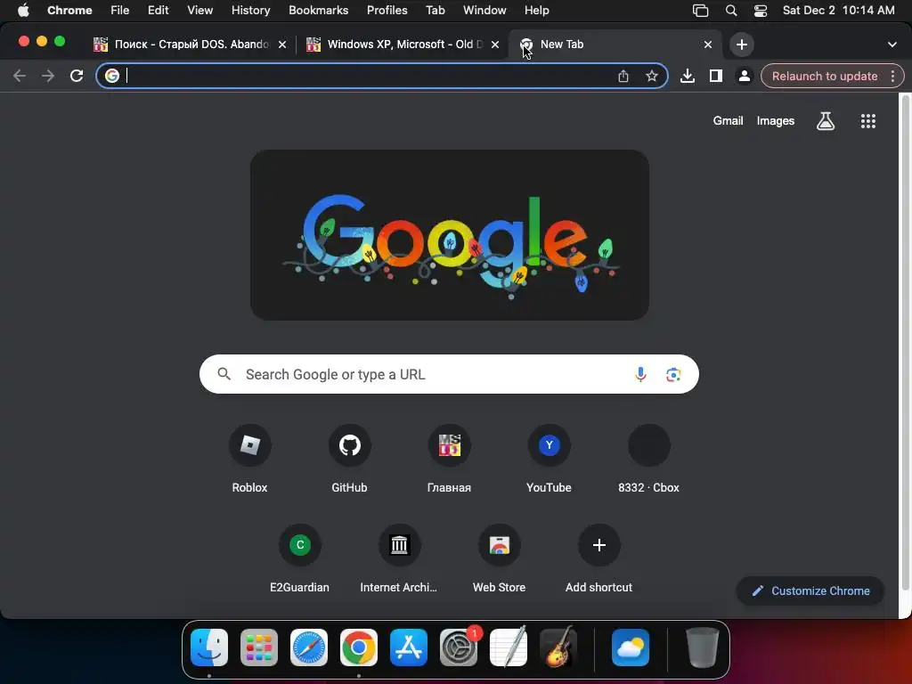
Task: Open Chrome's three-dot menu
Action: click(x=892, y=77)
